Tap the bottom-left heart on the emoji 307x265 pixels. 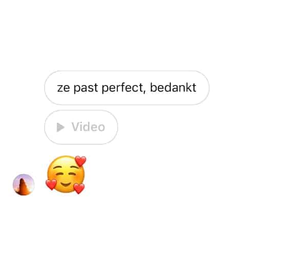51,185
